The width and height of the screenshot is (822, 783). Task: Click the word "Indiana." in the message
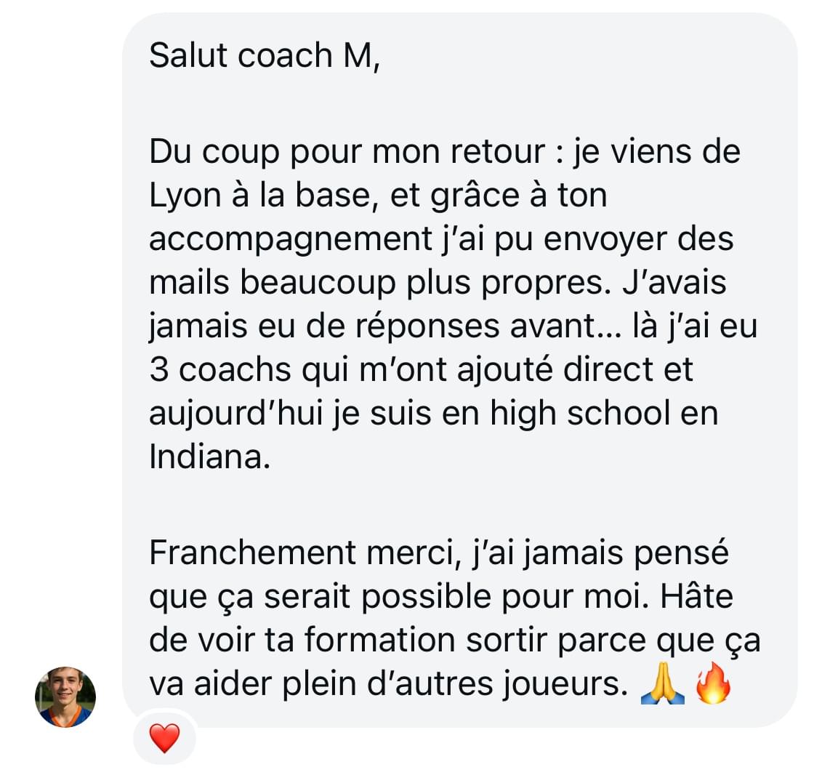(210, 457)
